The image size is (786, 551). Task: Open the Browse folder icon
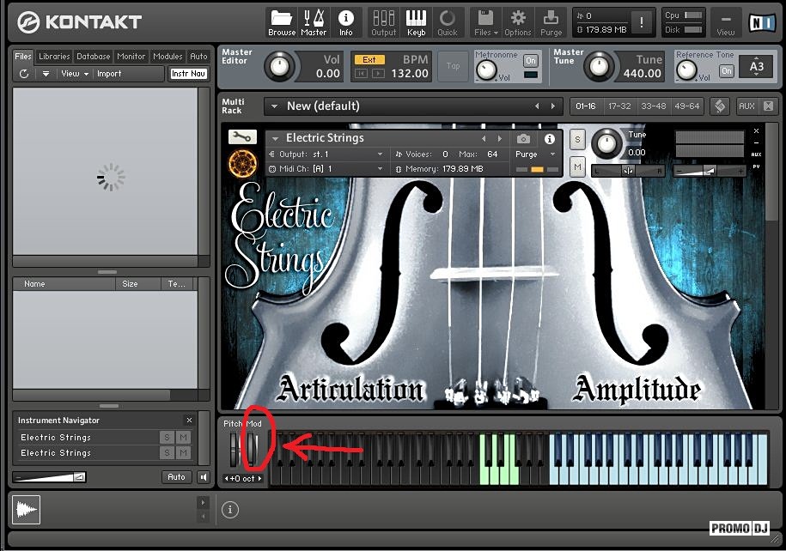[282, 23]
